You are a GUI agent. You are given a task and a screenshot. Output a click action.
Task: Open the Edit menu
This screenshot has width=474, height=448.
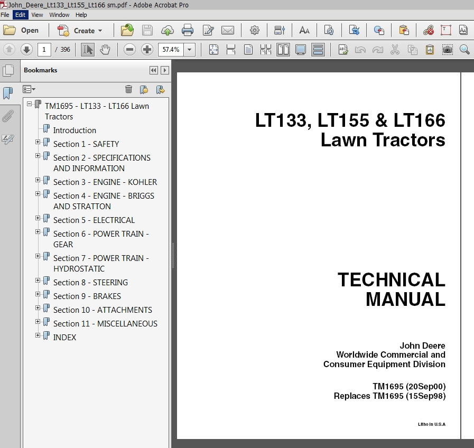point(21,15)
